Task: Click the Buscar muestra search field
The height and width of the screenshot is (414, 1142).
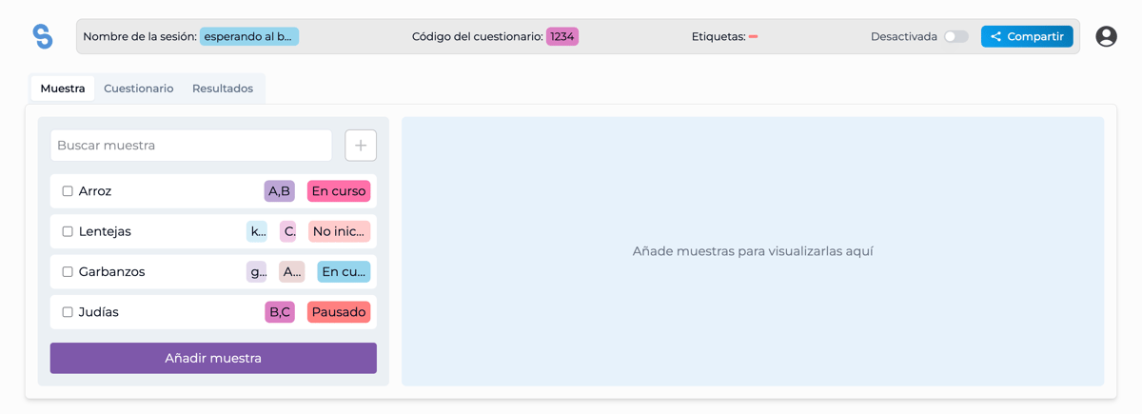Action: [191, 146]
